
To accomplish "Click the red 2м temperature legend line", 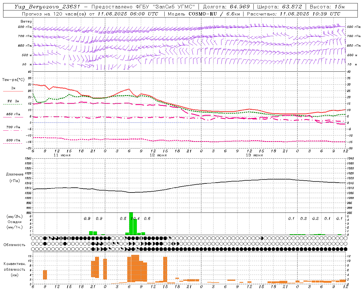I will coord(13,91).
